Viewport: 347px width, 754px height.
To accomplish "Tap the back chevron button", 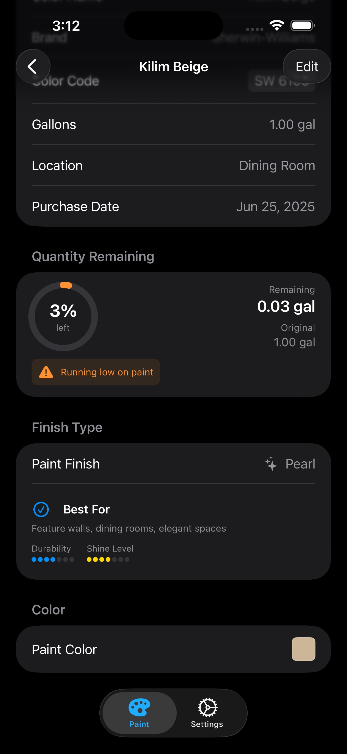I will 33,67.
